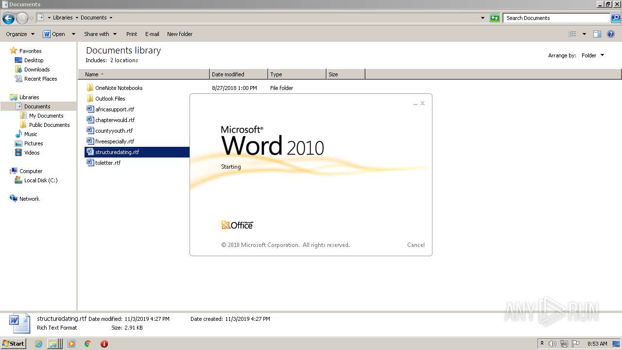Expand the Libraries breadcrumb arrow
Viewport: 622px width, 350px height.
pyautogui.click(x=77, y=18)
